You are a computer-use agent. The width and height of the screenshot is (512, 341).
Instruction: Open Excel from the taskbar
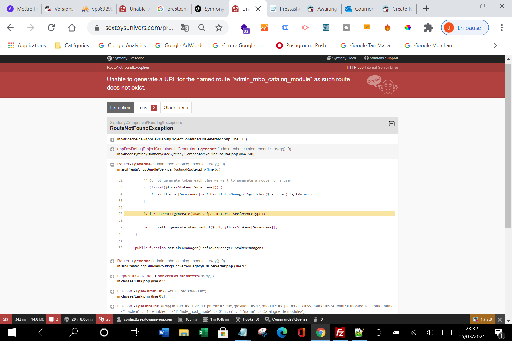coord(203,332)
